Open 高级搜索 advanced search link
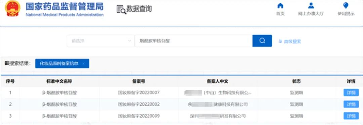 [x=290, y=41]
